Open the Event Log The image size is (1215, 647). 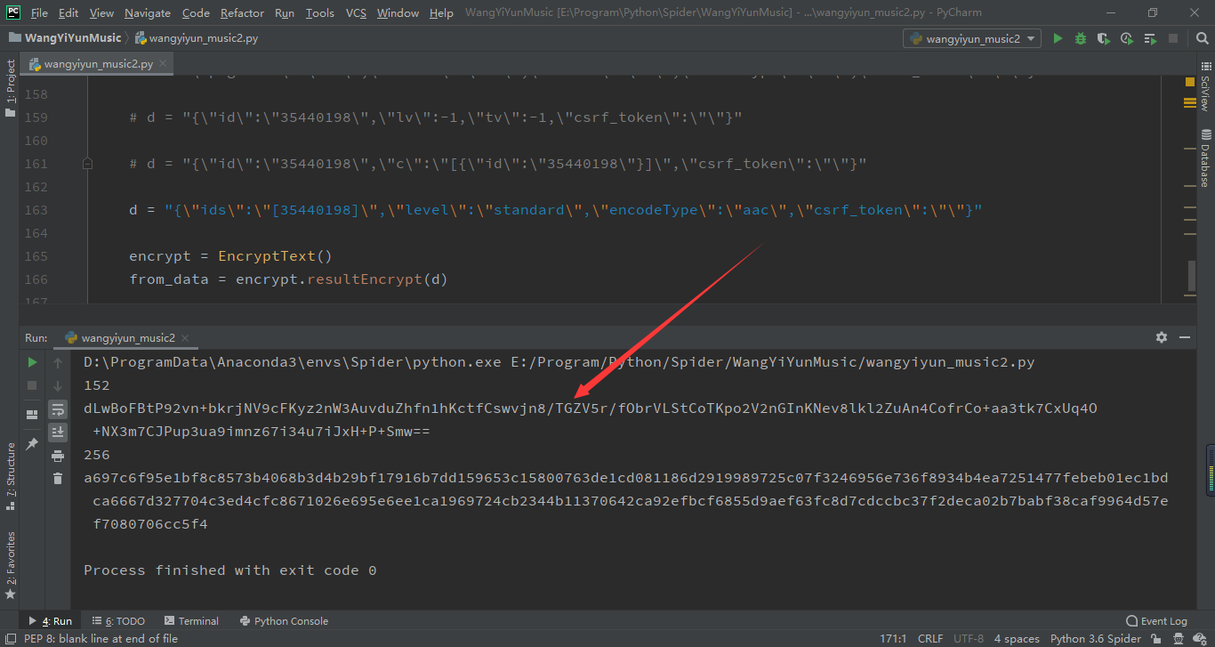(1156, 621)
